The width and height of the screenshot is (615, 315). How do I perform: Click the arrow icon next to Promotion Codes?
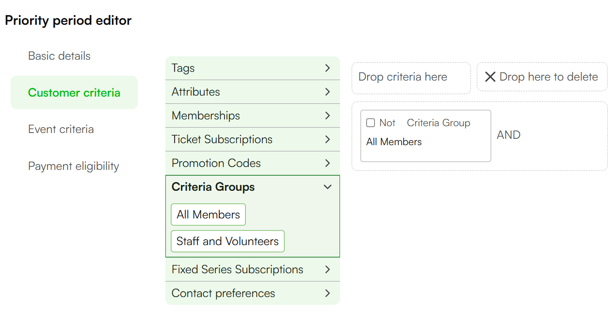point(327,163)
